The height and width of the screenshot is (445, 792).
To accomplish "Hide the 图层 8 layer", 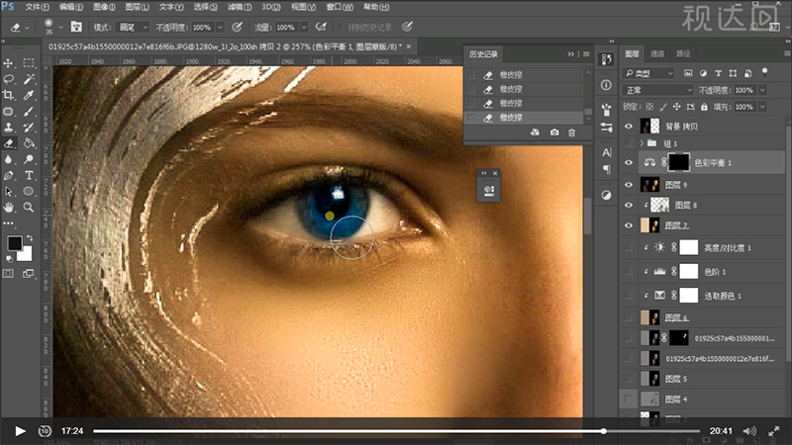I will [x=629, y=205].
